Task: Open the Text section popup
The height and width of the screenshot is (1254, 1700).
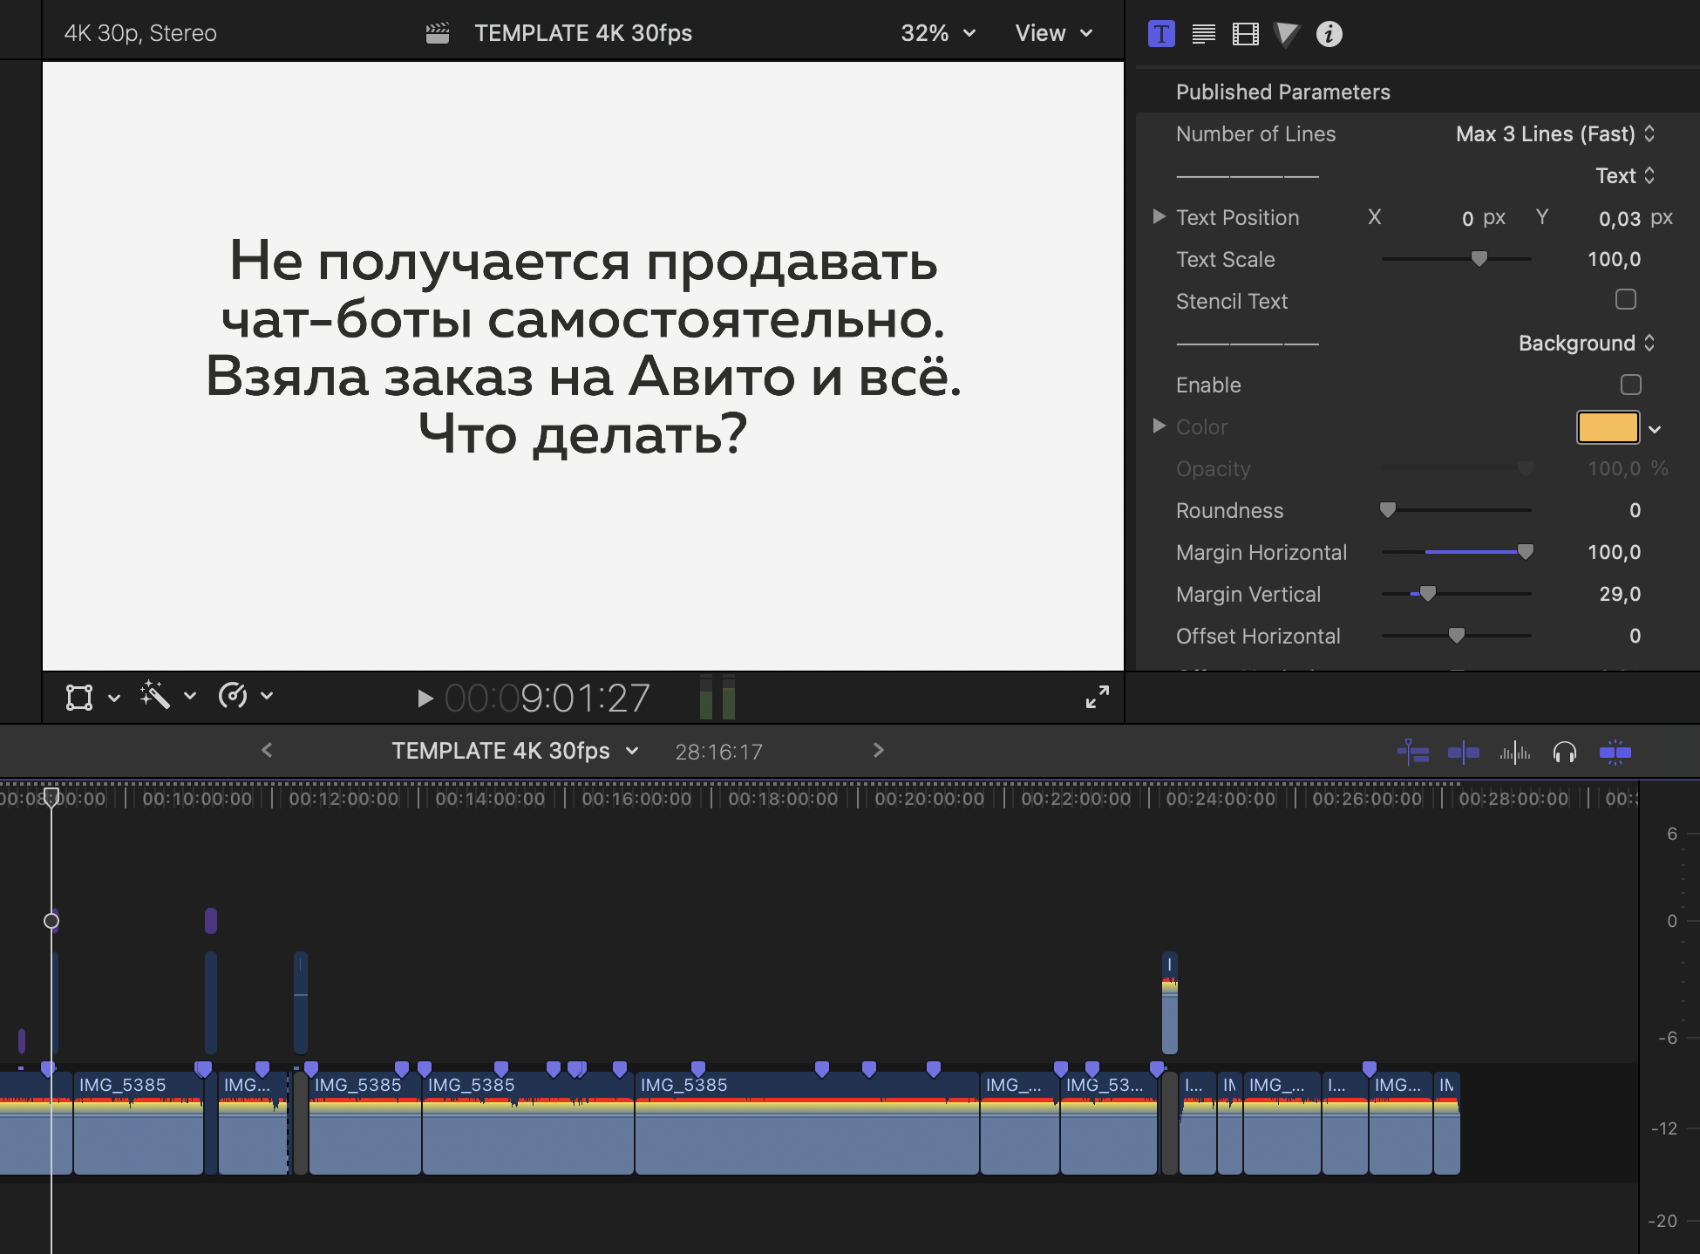Action: (x=1625, y=176)
